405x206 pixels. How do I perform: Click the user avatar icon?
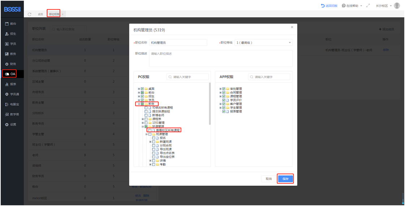pyautogui.click(x=397, y=6)
